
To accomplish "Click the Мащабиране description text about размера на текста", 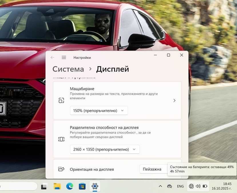I will [114, 96].
